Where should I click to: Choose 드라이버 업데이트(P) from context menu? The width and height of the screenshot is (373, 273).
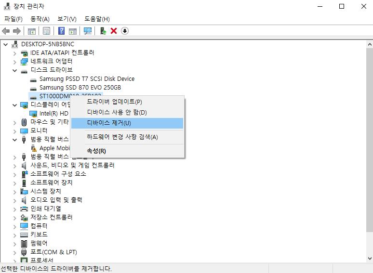tap(127, 102)
